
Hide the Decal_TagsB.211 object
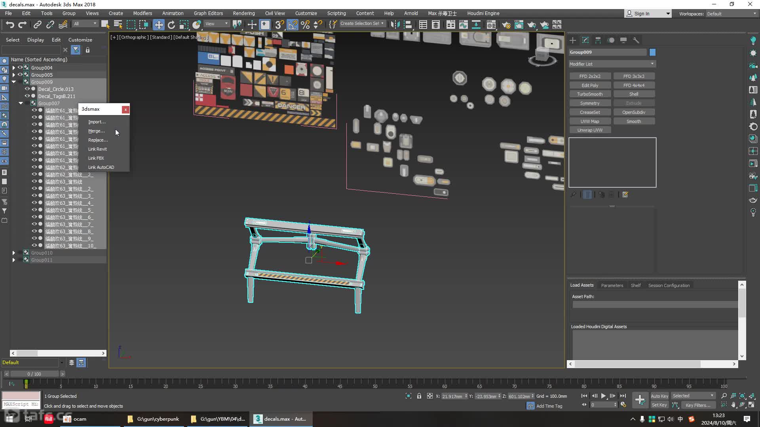(x=27, y=96)
